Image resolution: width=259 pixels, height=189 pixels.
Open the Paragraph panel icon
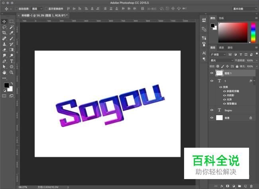(204, 59)
